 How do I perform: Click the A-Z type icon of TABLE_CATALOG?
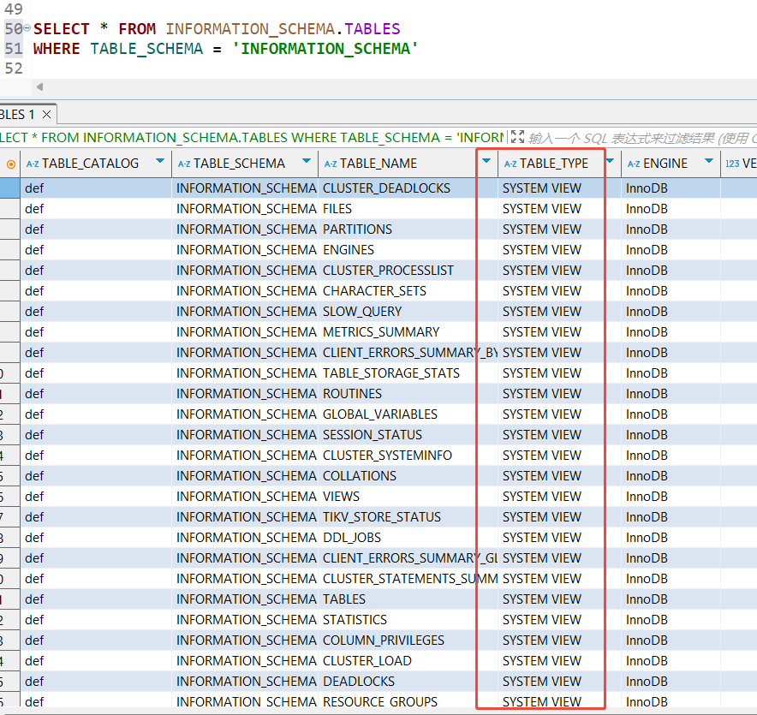point(33,164)
